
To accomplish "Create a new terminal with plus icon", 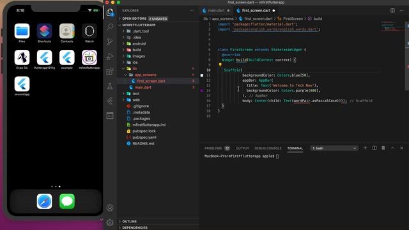I will [365, 148].
